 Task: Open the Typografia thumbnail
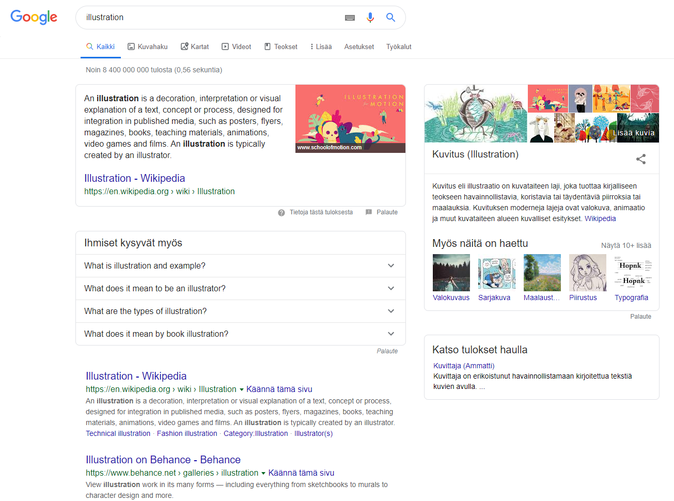633,273
